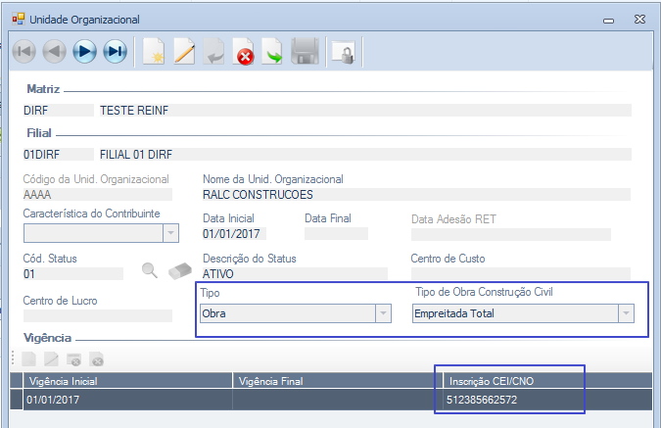Click Descrição do Status field ATIVO
The width and height of the screenshot is (661, 428).
(x=295, y=273)
